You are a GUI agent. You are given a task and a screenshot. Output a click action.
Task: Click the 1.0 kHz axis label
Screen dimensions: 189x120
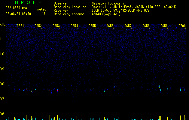click(x=3, y=54)
